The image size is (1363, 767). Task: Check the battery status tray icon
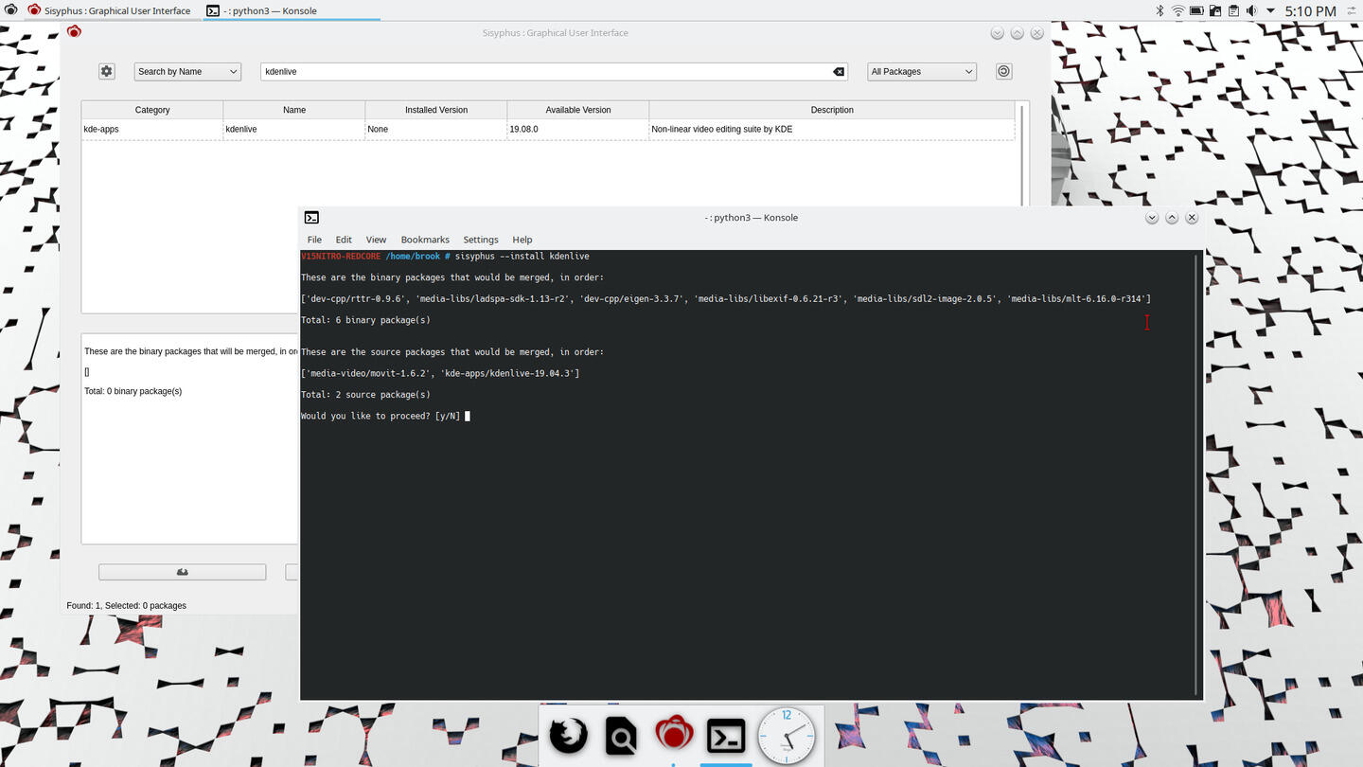click(x=1196, y=10)
